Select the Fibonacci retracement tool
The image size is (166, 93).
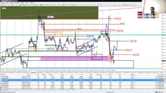tap(117, 5)
